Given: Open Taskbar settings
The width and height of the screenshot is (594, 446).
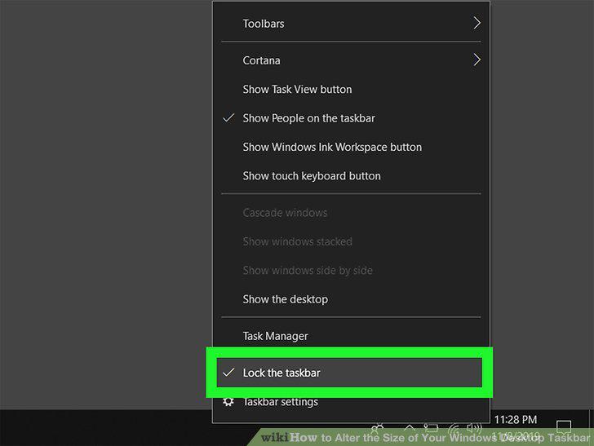Looking at the screenshot, I should 351,402.
